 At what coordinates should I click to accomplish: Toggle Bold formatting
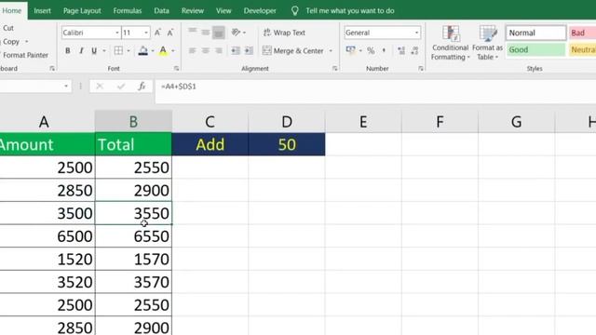[x=68, y=50]
